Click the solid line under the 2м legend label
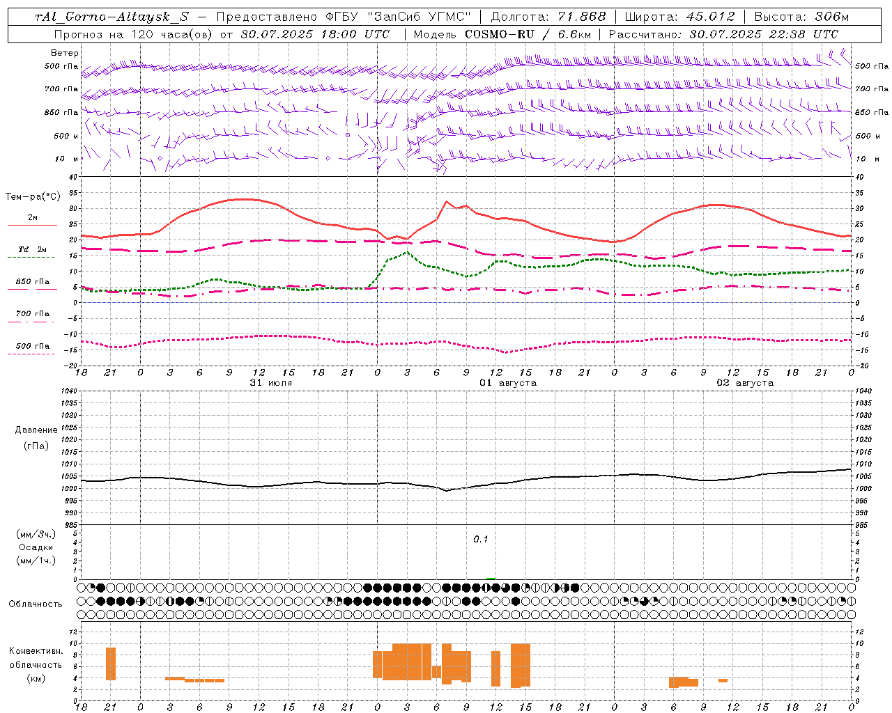892x713 pixels. click(32, 226)
